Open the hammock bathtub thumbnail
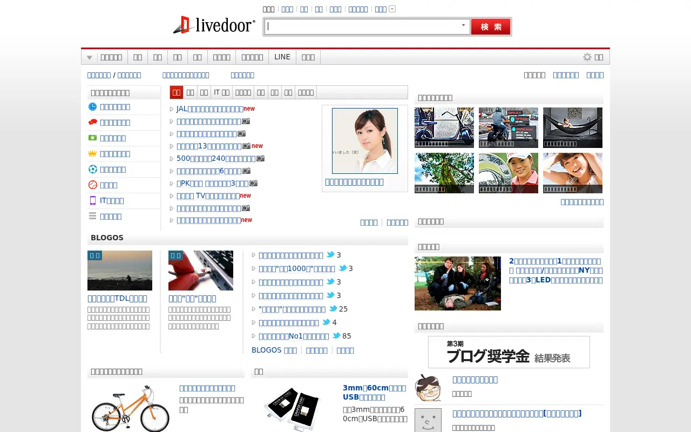 click(573, 127)
